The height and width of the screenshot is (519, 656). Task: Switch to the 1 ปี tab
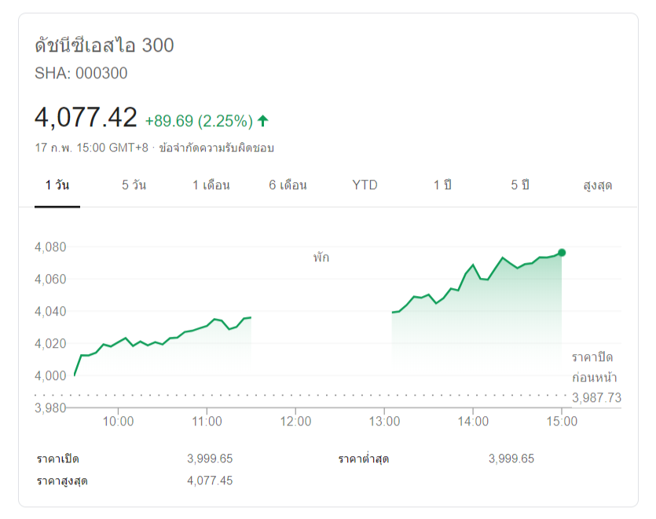pyautogui.click(x=442, y=185)
